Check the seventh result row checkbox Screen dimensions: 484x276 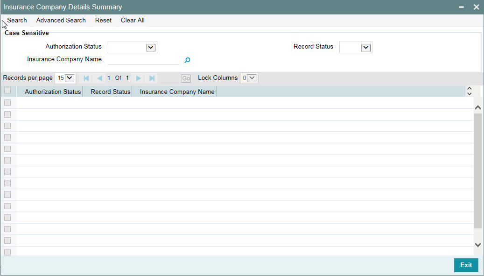[x=7, y=172]
